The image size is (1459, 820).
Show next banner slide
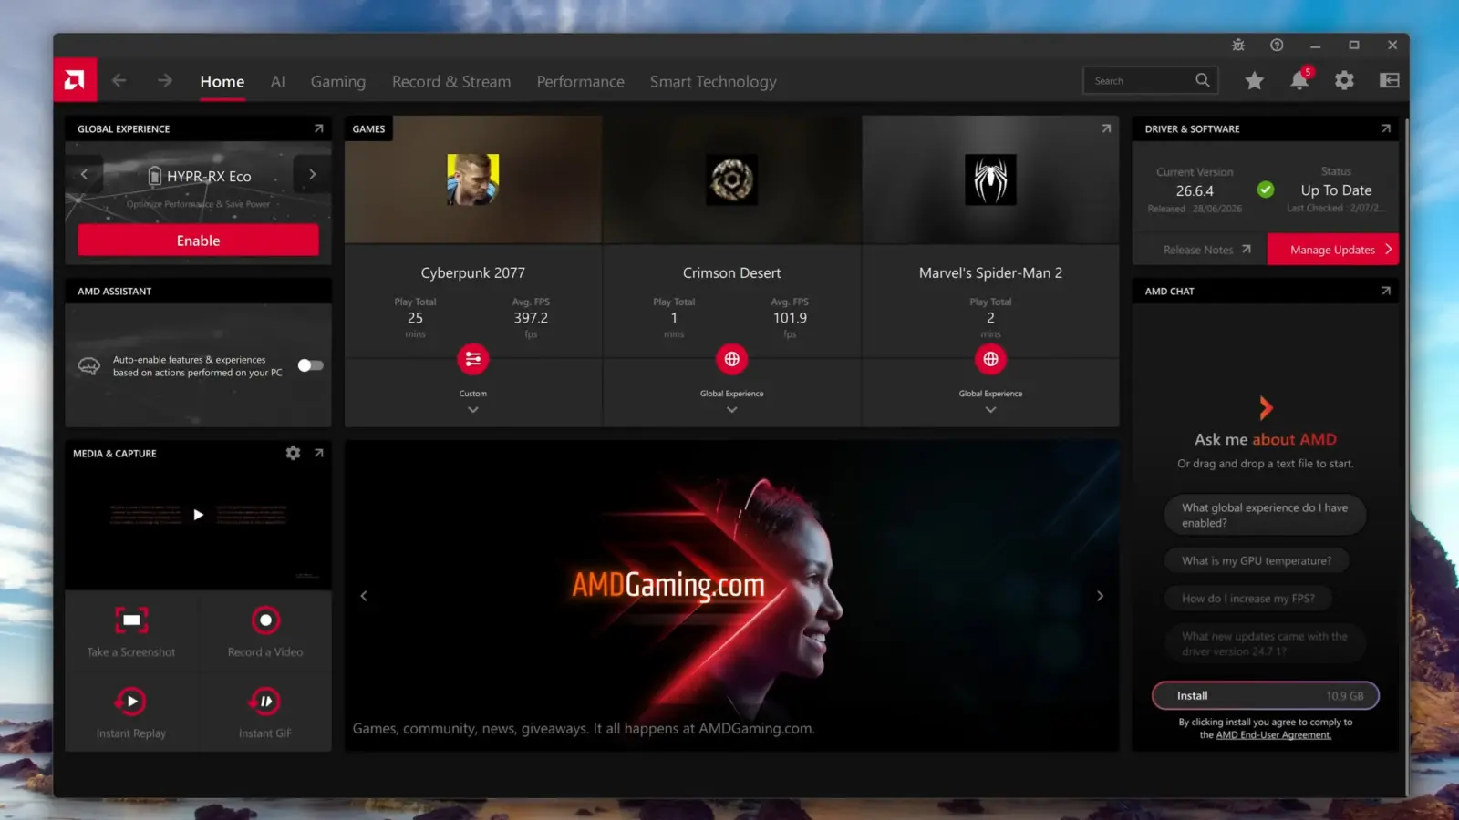1100,596
